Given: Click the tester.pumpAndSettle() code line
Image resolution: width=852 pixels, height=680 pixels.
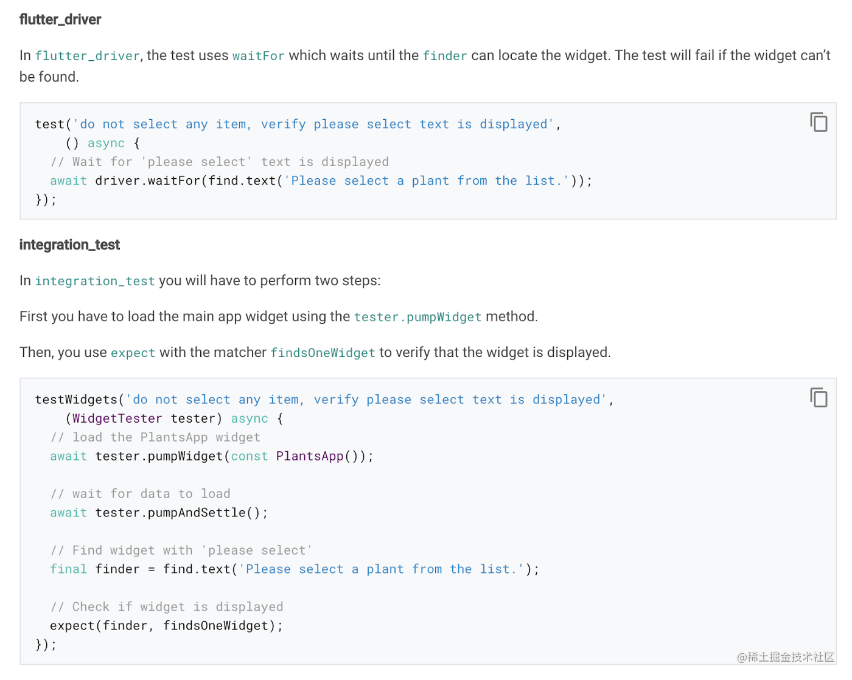Looking at the screenshot, I should point(159,513).
